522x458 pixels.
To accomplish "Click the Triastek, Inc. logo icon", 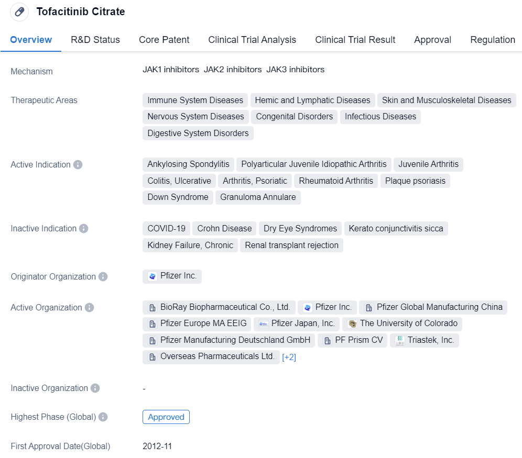I will pos(399,340).
